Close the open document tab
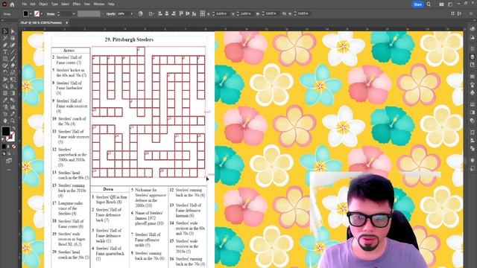This screenshot has height=268, width=477. point(66,23)
